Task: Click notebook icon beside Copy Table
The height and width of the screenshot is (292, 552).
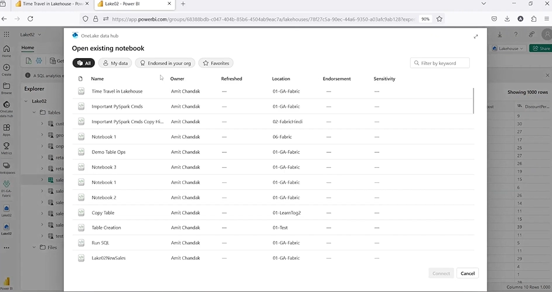Action: coord(81,212)
